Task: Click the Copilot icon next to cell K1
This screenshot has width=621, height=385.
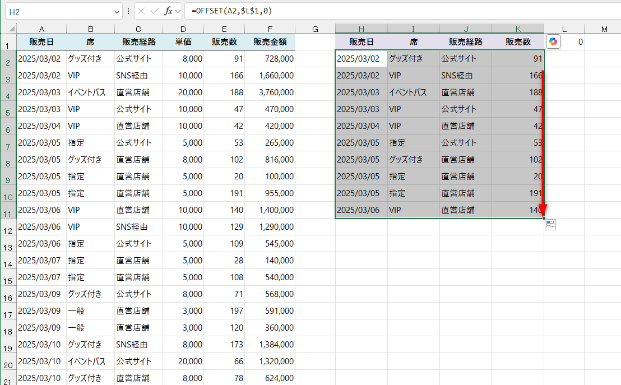Action: [x=553, y=41]
